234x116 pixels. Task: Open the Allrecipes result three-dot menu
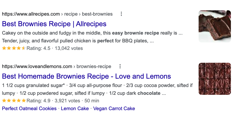(x=121, y=14)
